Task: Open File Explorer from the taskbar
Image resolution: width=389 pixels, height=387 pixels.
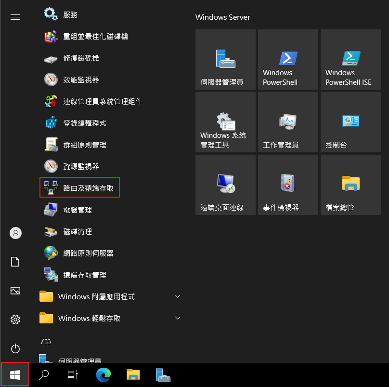Action: click(133, 375)
